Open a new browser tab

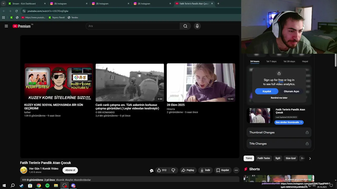point(218,4)
